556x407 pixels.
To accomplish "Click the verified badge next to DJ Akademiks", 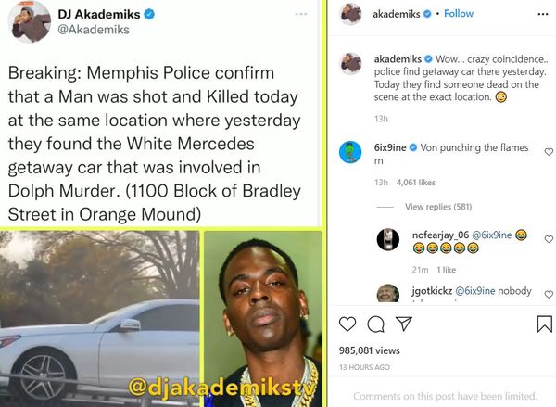I will pos(149,14).
